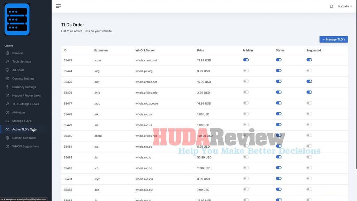The image size is (357, 201).
Task: Click whois.nic.google cell
Action: pos(147,103)
